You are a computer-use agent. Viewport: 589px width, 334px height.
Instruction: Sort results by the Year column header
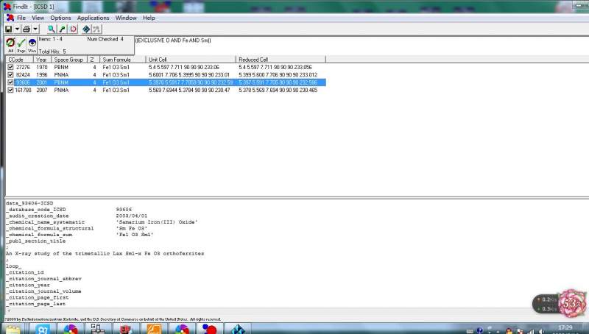pyautogui.click(x=42, y=60)
